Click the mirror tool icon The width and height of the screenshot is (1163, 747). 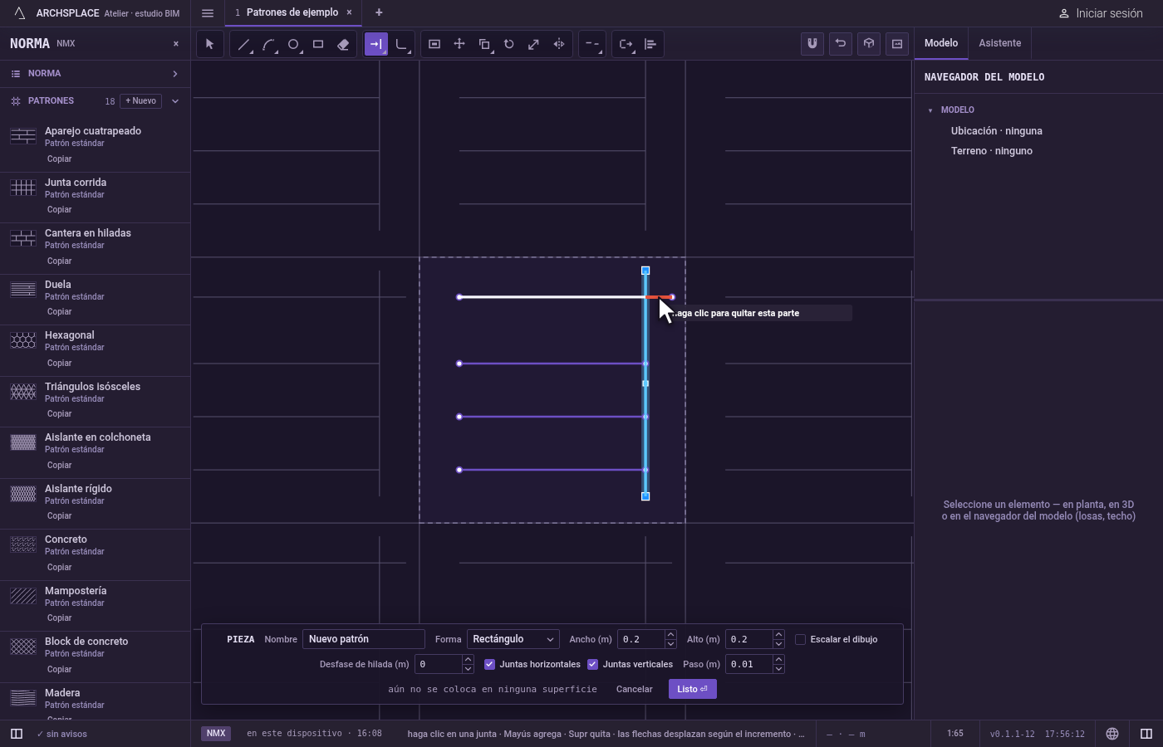[559, 44]
